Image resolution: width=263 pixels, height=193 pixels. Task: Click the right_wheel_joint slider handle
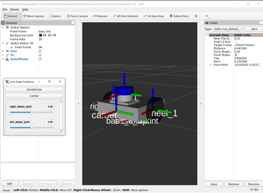click(x=32, y=112)
